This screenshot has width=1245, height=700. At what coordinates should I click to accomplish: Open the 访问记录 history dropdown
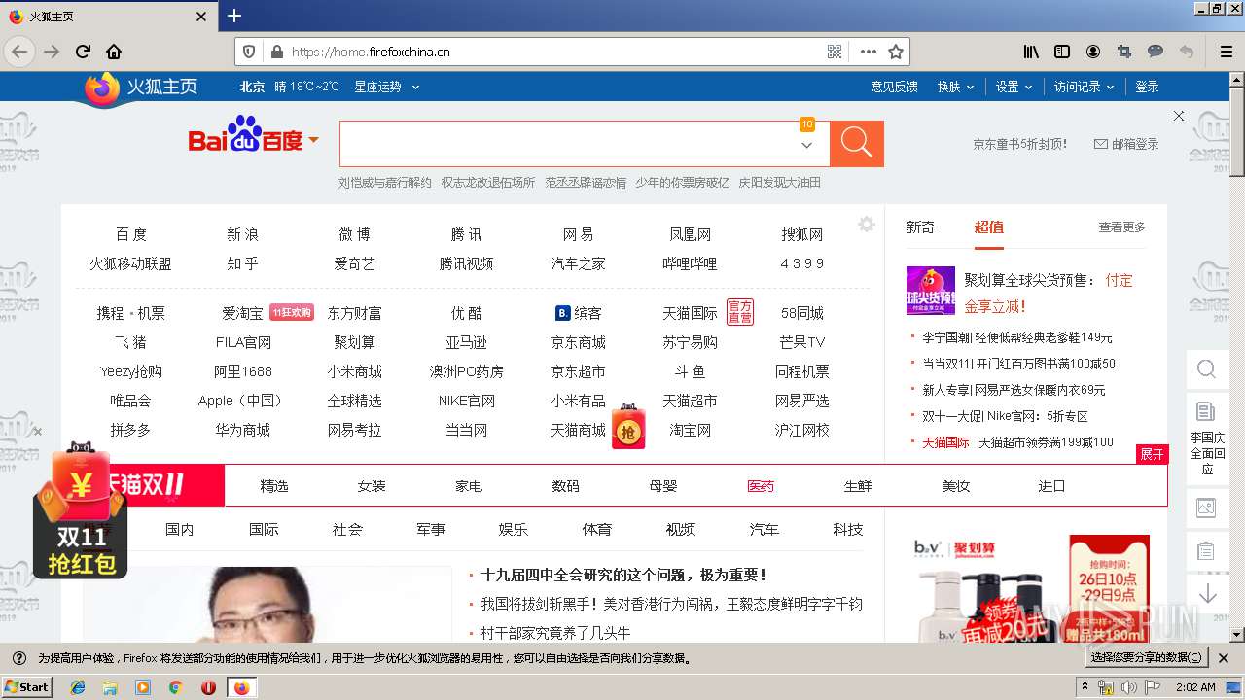[x=1084, y=87]
